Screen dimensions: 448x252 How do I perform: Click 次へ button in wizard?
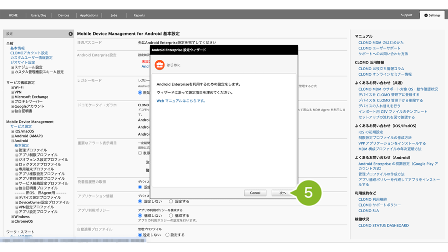282,193
